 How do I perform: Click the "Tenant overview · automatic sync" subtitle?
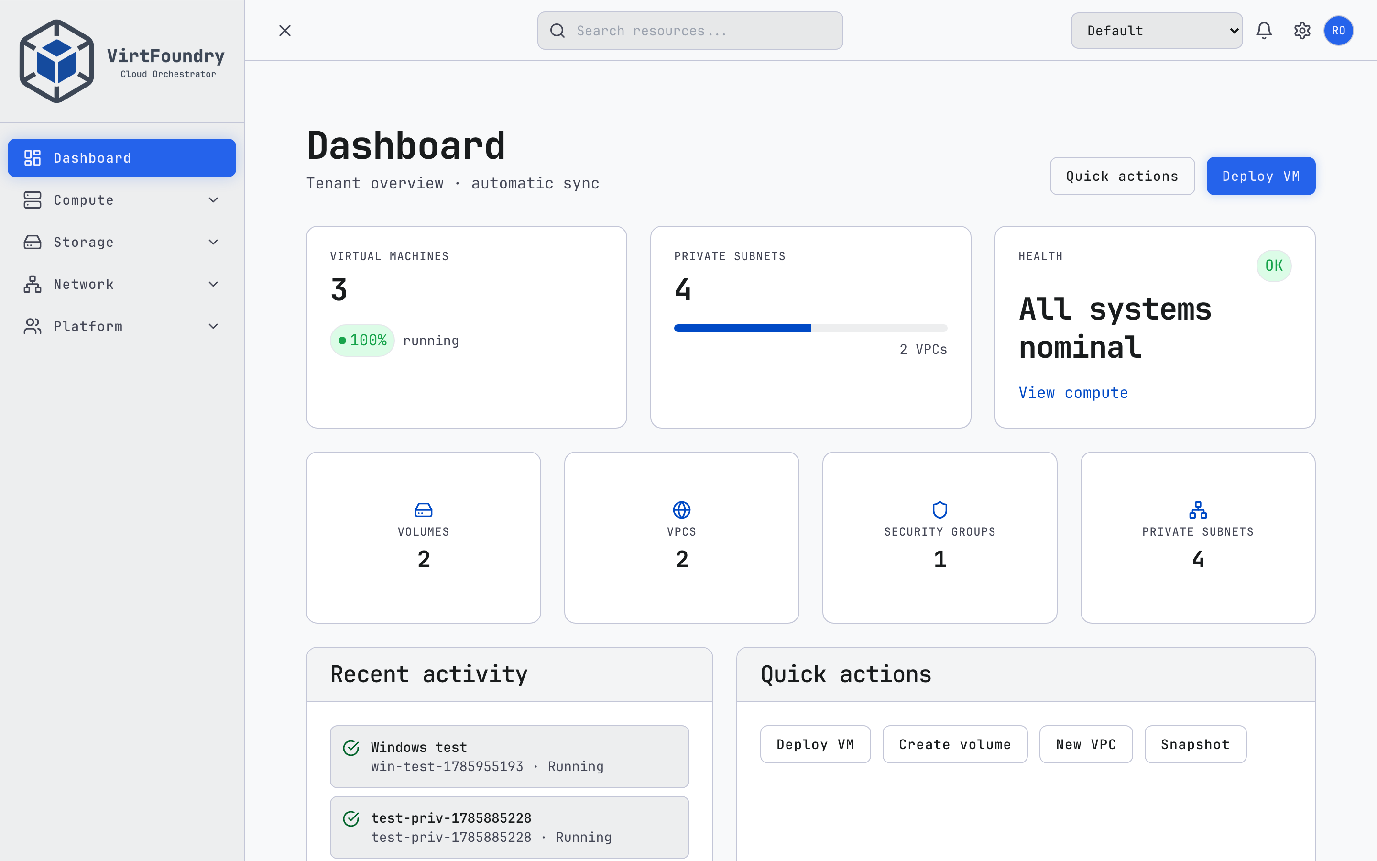coord(453,183)
